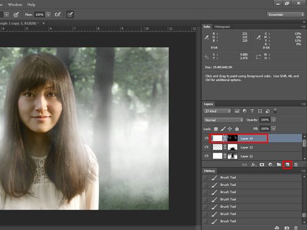Create a new group folder icon

tap(279, 164)
